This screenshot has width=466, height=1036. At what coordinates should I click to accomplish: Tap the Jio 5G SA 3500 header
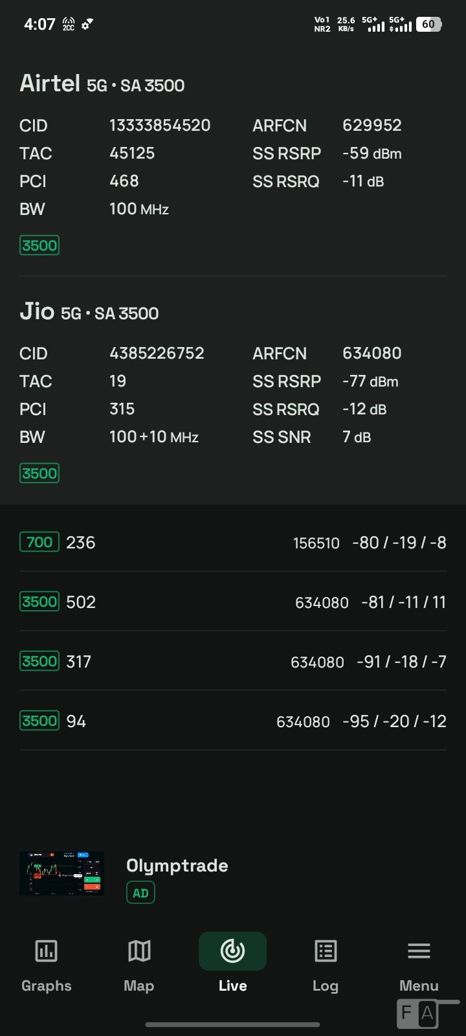pos(89,312)
